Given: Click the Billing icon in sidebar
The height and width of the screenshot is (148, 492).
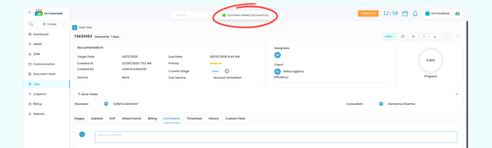Looking at the screenshot, I should coord(30,104).
